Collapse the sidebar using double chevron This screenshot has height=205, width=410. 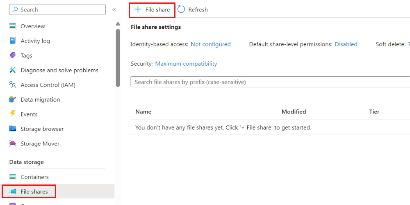click(114, 9)
